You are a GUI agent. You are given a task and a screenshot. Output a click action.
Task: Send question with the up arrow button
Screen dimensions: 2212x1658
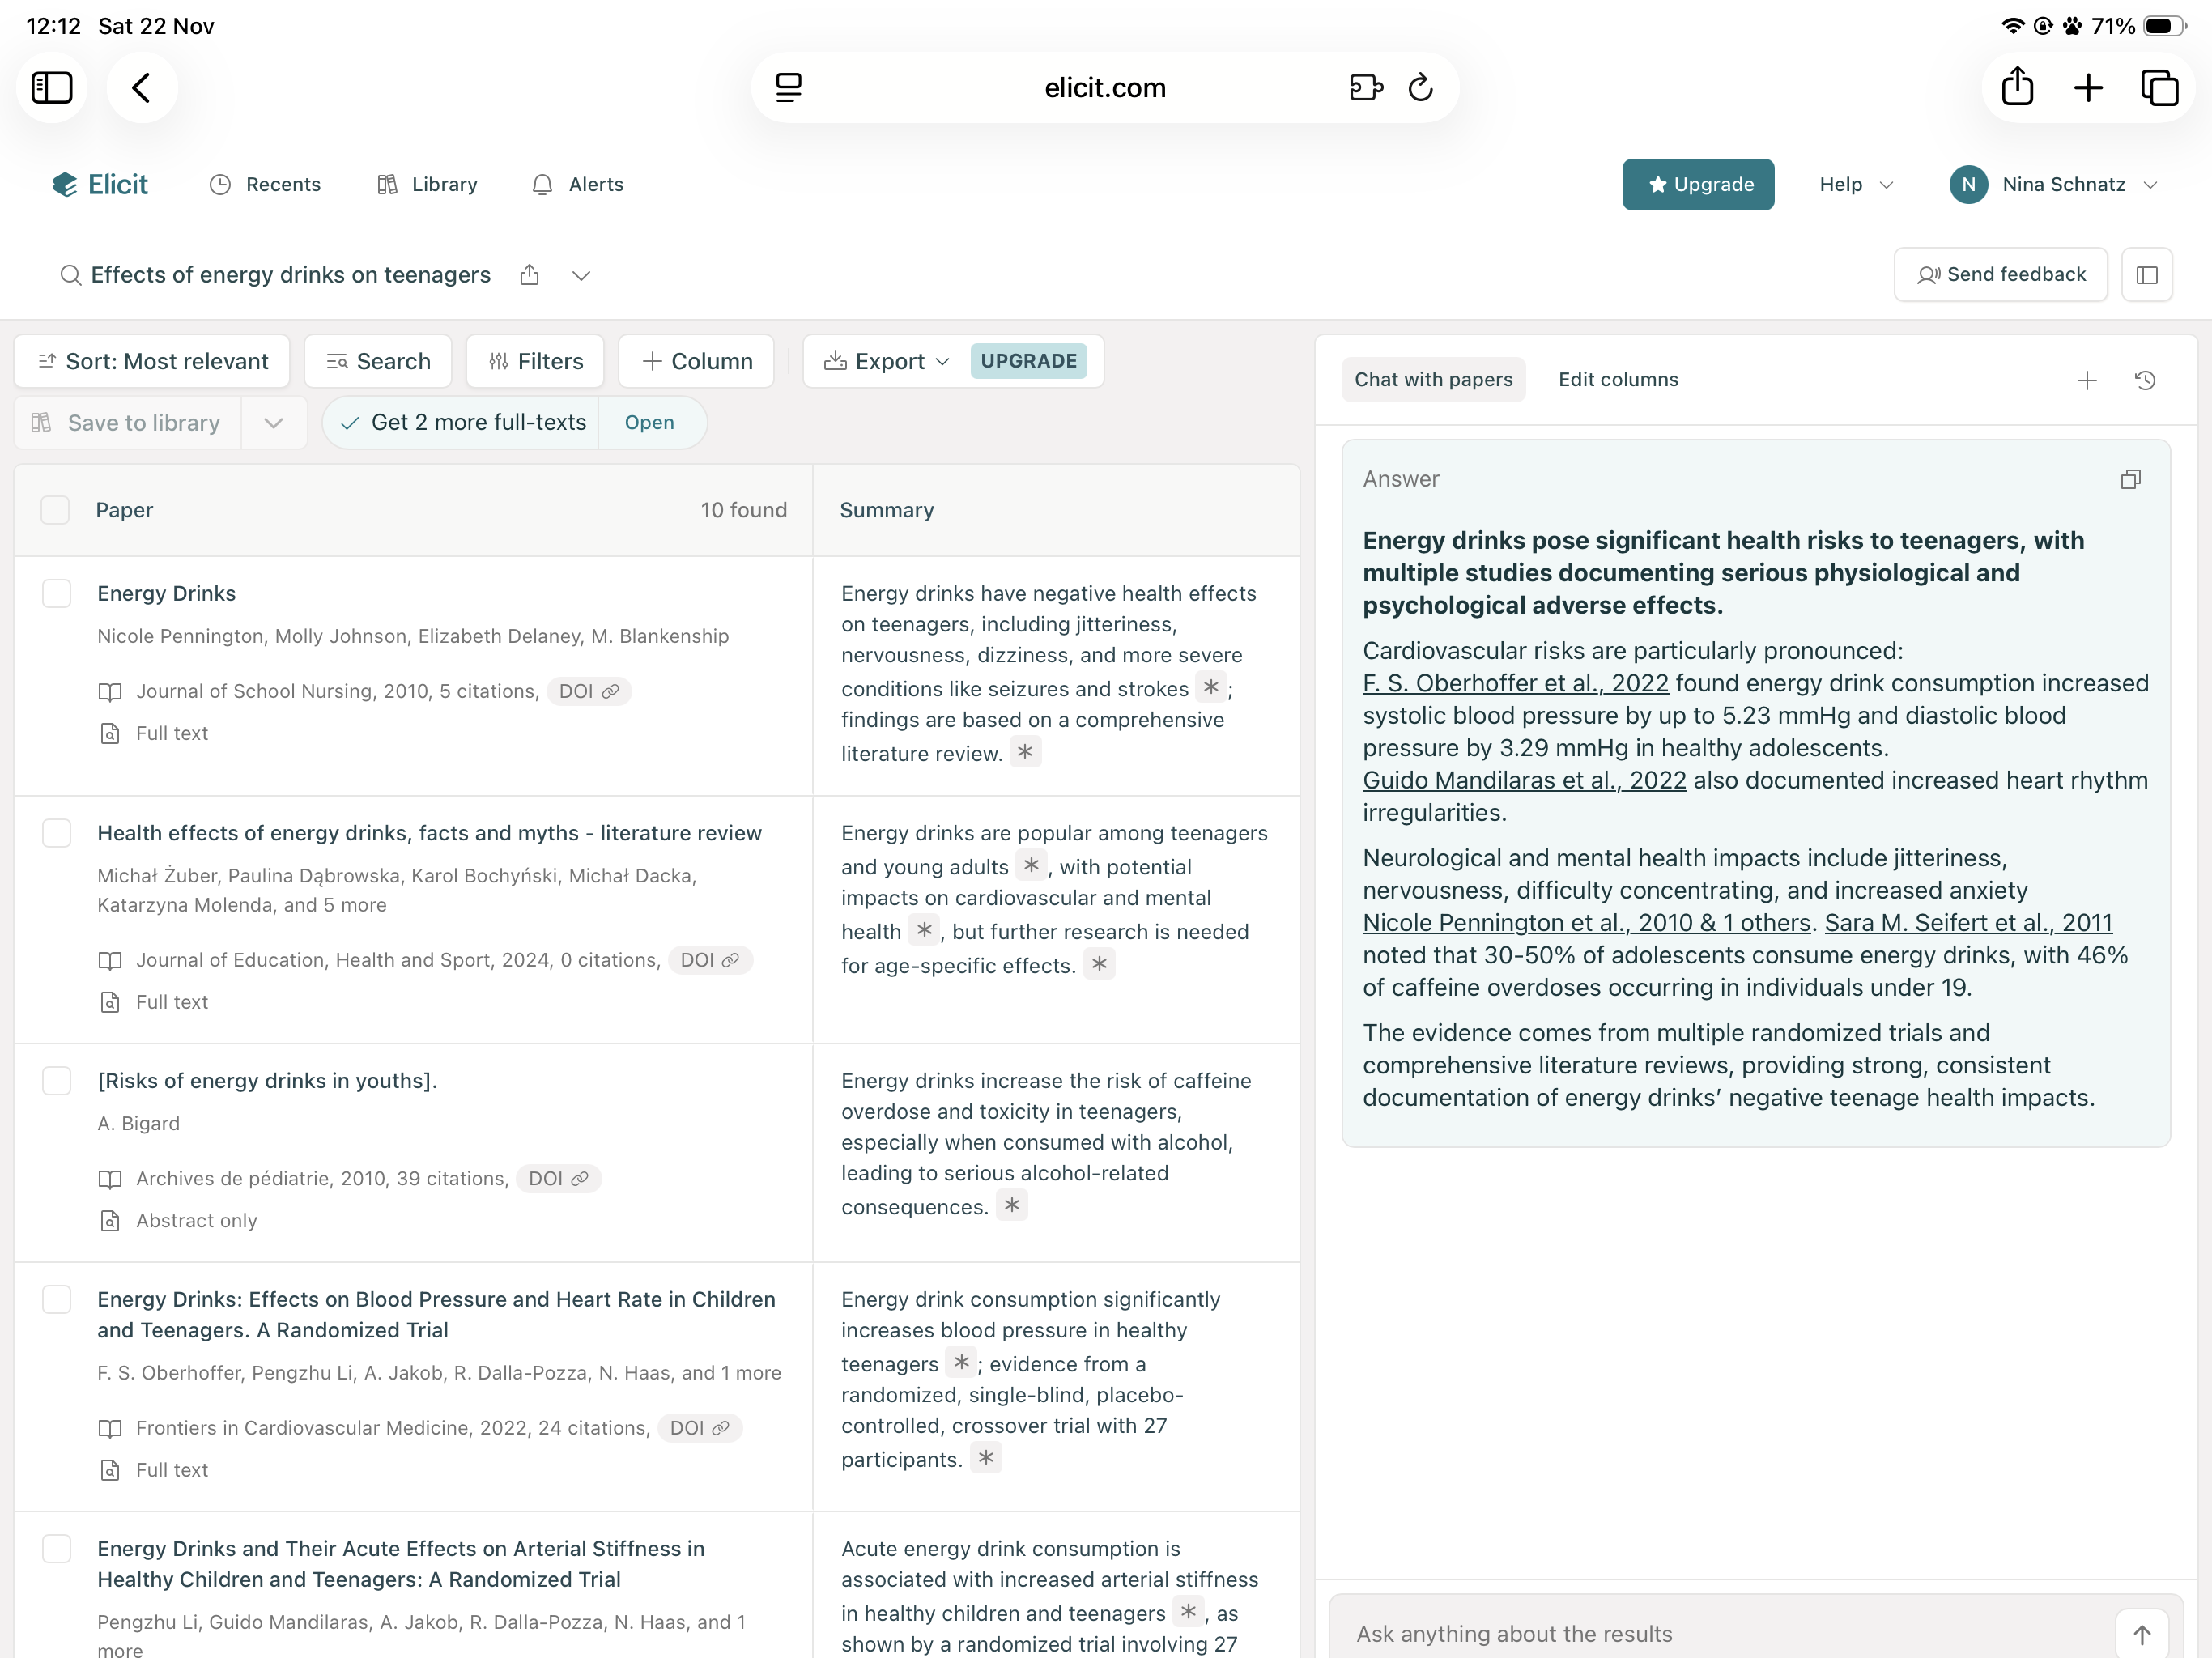(x=2141, y=1634)
